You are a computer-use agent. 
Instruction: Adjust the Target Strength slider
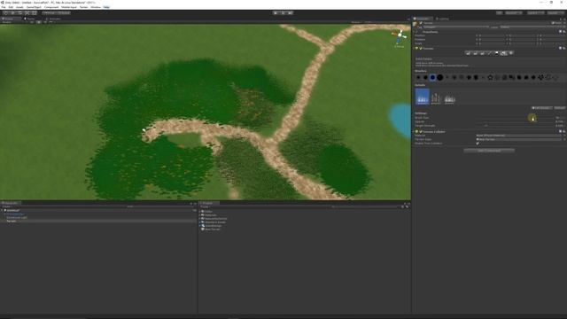[x=515, y=126]
